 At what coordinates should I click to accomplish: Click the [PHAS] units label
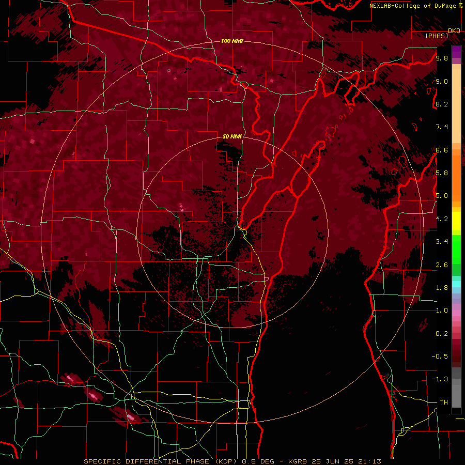(437, 36)
